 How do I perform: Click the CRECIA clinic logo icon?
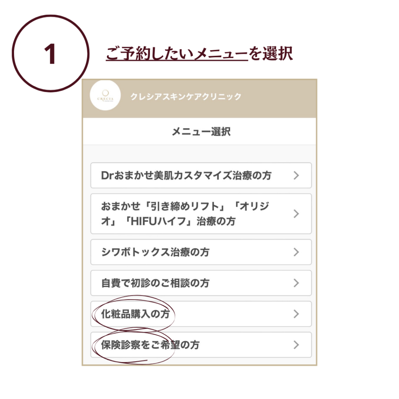point(105,95)
